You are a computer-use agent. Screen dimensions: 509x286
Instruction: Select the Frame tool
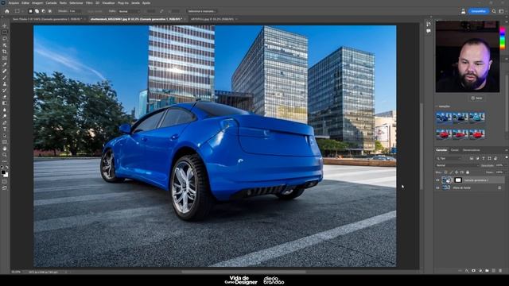5,58
